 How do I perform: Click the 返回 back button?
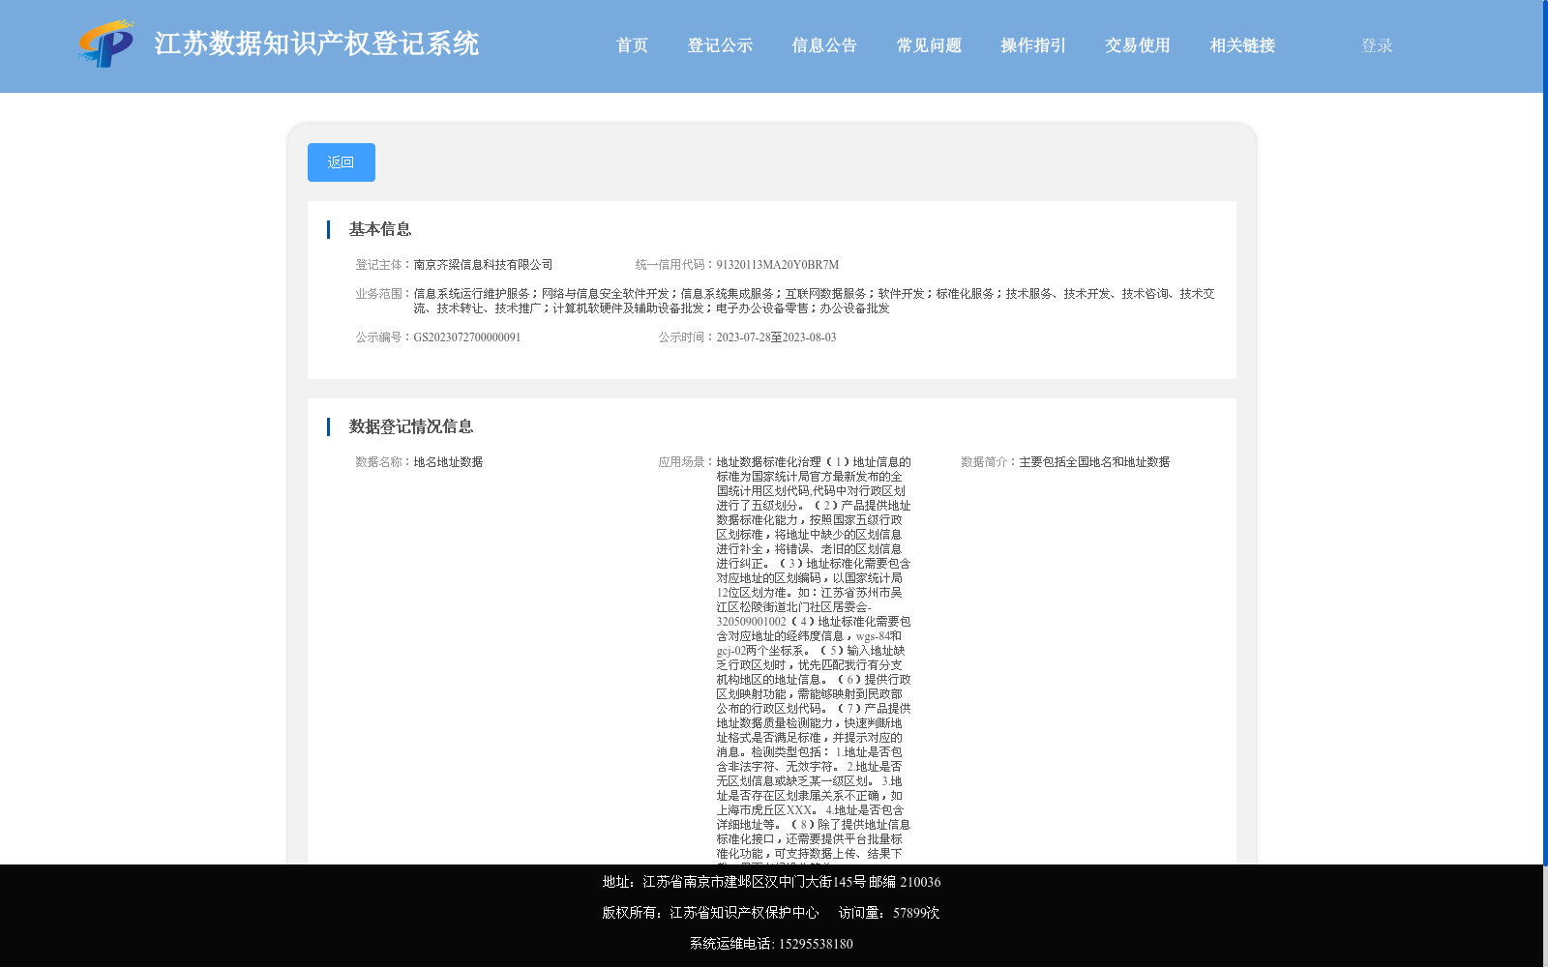tap(342, 162)
